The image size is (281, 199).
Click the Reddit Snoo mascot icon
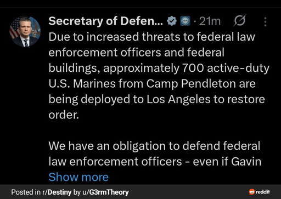click(x=252, y=192)
